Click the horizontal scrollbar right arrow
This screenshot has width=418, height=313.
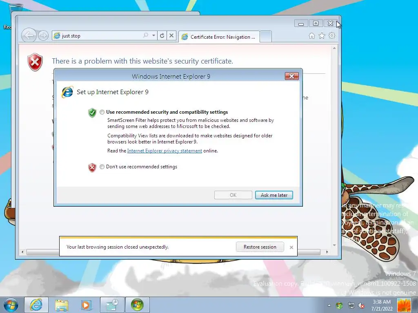click(x=327, y=252)
